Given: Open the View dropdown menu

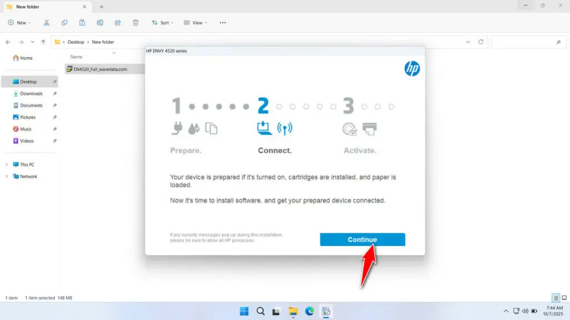Looking at the screenshot, I should (195, 23).
